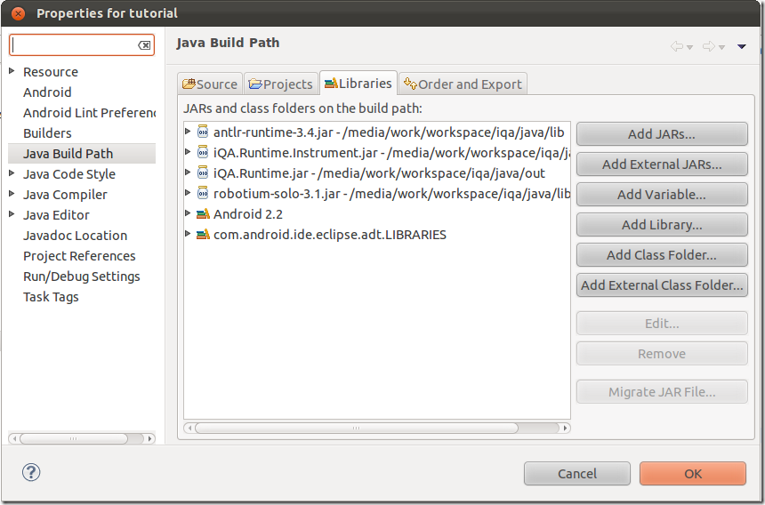Select Java Build Path in the sidebar

point(68,154)
